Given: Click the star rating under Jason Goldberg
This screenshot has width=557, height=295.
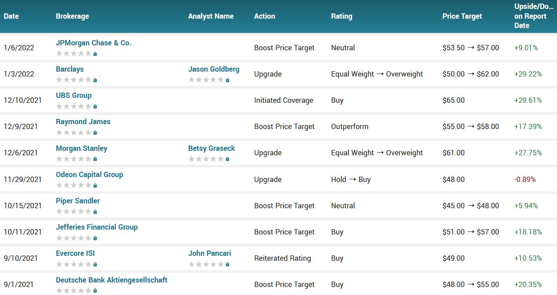Looking at the screenshot, I should pyautogui.click(x=206, y=80).
